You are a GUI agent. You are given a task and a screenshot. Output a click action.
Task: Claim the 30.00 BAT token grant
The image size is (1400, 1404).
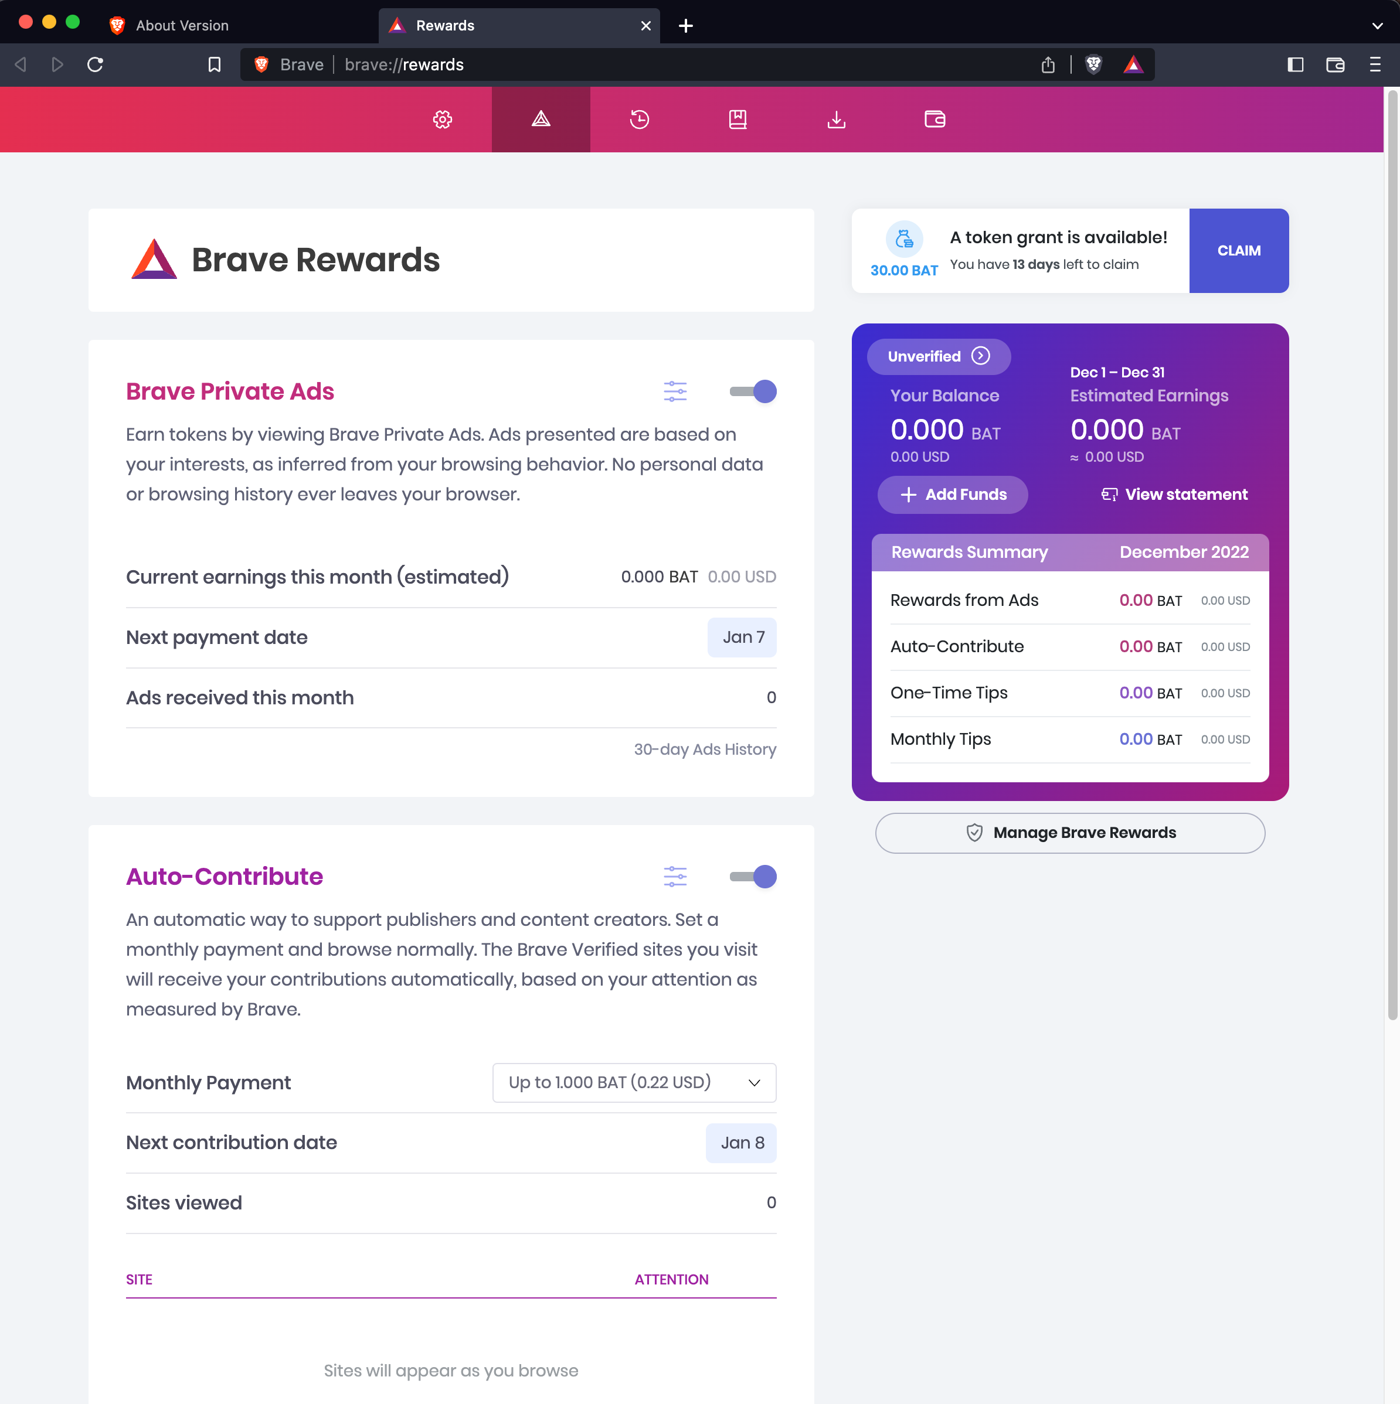[x=1238, y=251]
